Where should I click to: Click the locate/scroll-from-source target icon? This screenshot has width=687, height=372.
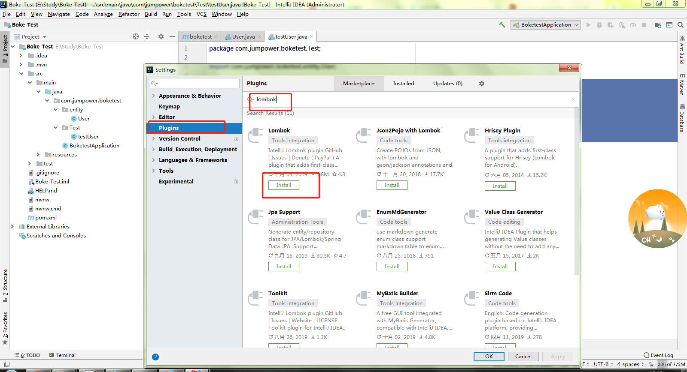pyautogui.click(x=136, y=36)
